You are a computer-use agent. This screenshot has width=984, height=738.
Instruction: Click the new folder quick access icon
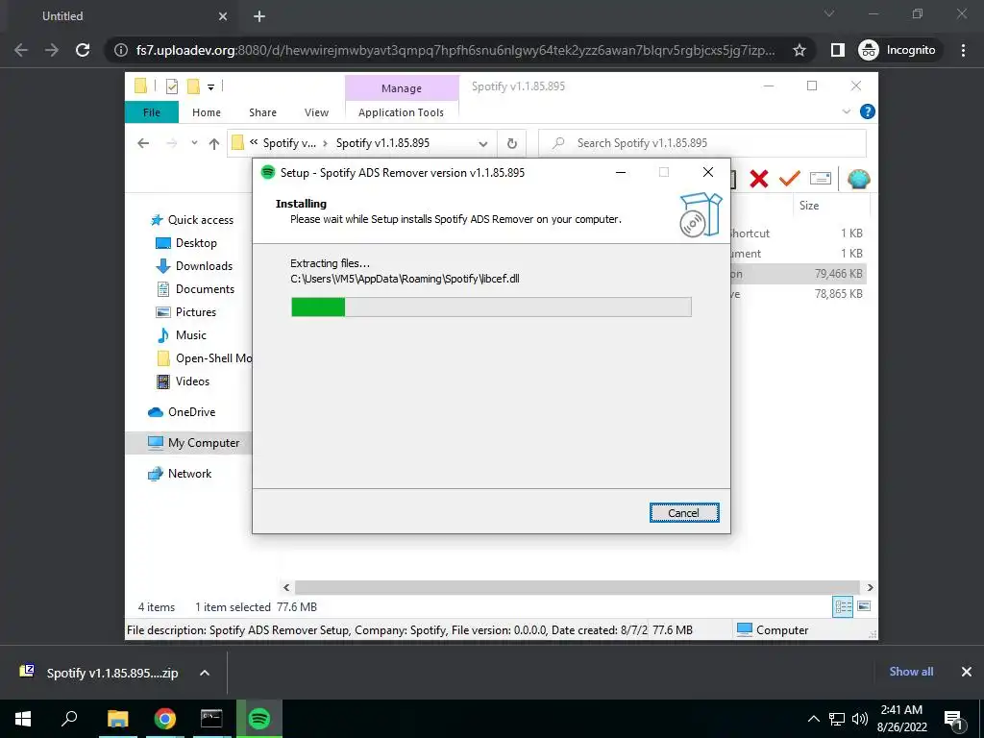point(193,86)
